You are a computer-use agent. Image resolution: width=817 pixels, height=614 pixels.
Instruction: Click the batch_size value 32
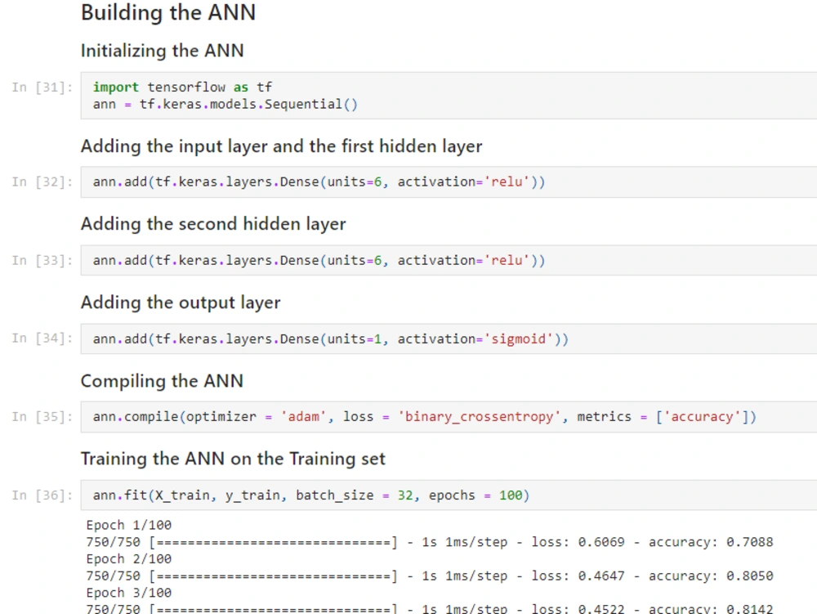(x=405, y=495)
